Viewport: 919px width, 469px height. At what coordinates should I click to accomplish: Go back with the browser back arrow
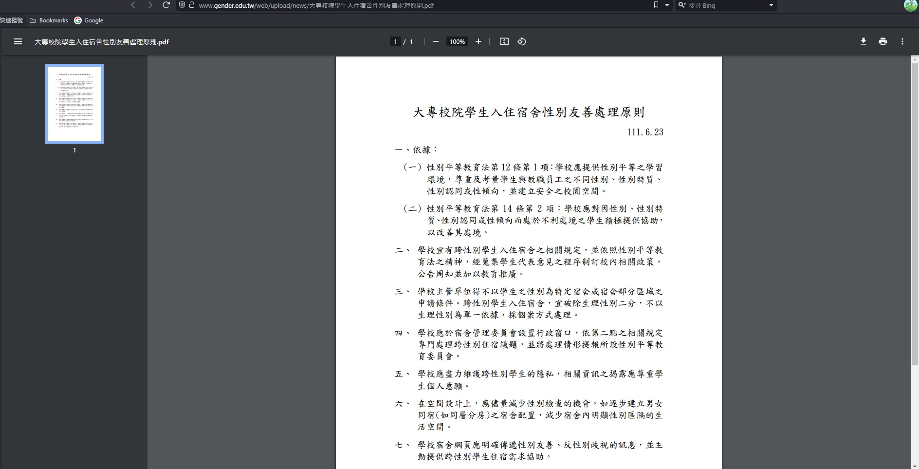(x=133, y=5)
